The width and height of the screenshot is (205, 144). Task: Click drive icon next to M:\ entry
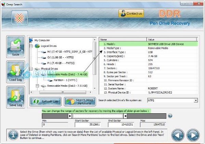(x=43, y=52)
